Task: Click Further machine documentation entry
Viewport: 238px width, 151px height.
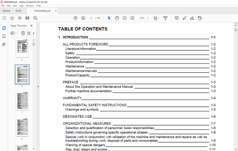Action: (88, 91)
